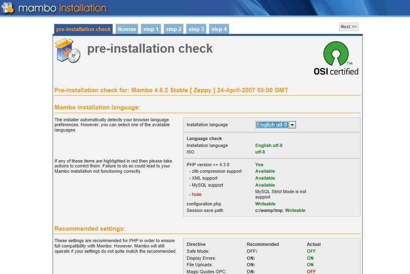This screenshot has height=274, width=410.
Task: Click the green 'utf-8' ISO value
Action: tap(260, 152)
